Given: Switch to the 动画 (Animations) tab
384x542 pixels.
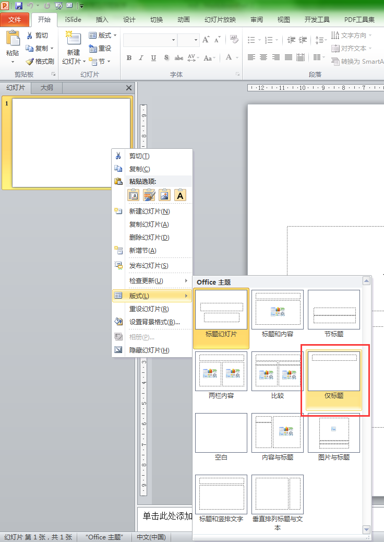Looking at the screenshot, I should (x=184, y=20).
